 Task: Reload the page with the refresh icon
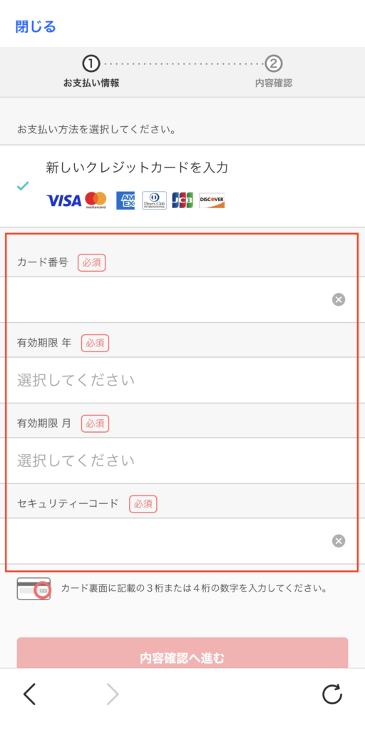pyautogui.click(x=332, y=694)
